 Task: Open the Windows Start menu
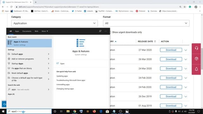(x=3, y=111)
